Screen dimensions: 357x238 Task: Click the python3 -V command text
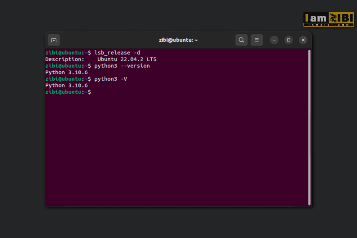(110, 79)
